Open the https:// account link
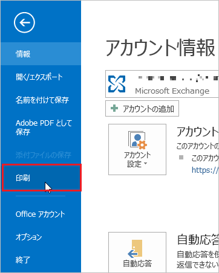The image size is (219, 273). 205,170
